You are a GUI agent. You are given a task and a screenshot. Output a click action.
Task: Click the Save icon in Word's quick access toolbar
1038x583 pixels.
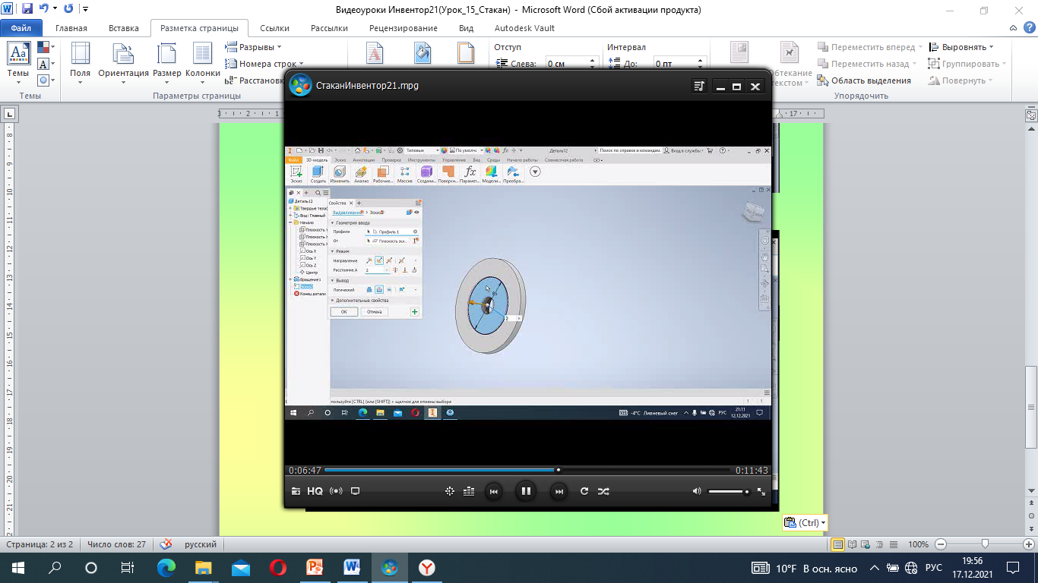coord(27,9)
